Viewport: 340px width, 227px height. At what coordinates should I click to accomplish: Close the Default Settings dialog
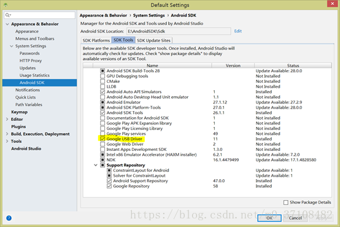click(333, 4)
